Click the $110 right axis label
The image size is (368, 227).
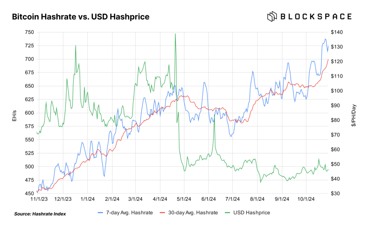pos(337,76)
